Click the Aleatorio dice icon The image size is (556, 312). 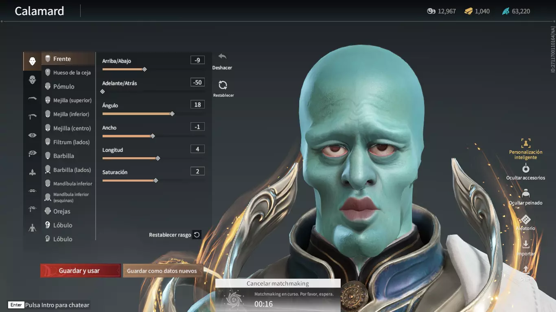[525, 219]
